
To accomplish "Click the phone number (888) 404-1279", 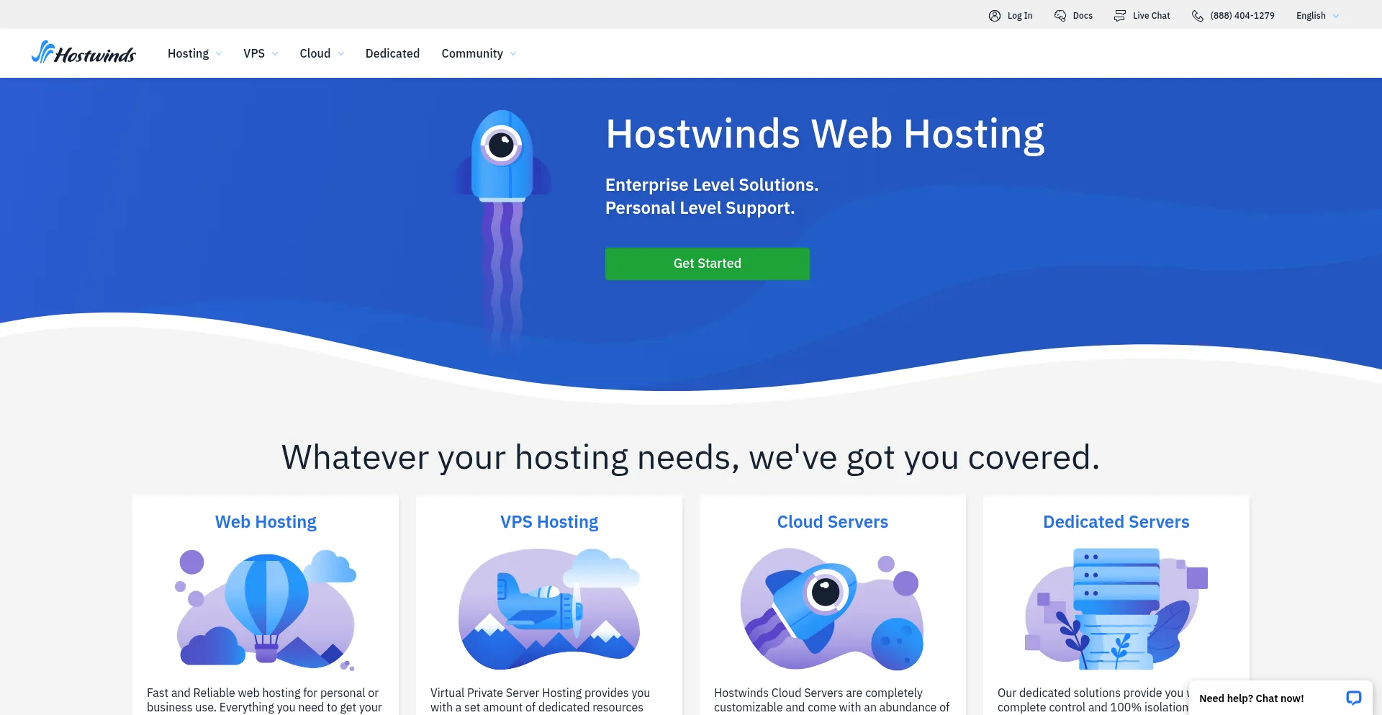I will pyautogui.click(x=1242, y=16).
